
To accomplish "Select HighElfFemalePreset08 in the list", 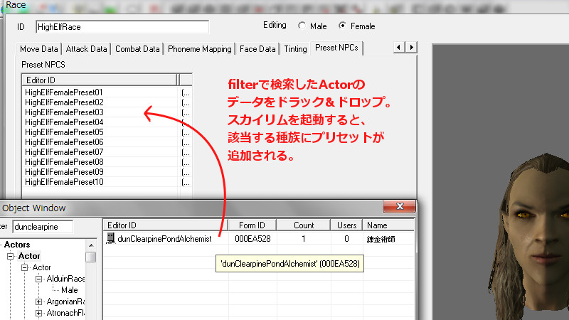I will click(64, 162).
